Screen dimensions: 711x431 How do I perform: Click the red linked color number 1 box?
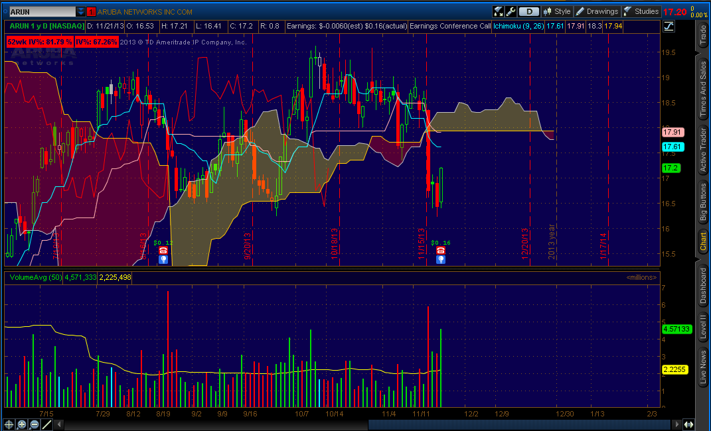point(91,12)
